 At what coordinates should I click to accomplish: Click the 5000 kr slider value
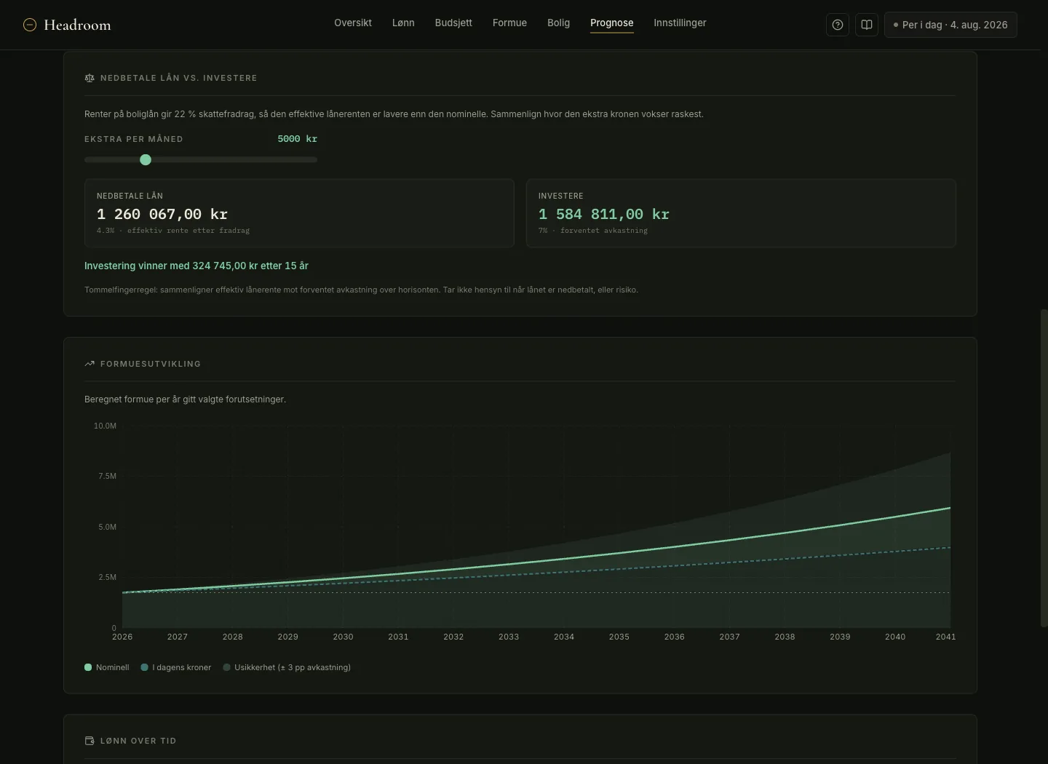(x=297, y=139)
